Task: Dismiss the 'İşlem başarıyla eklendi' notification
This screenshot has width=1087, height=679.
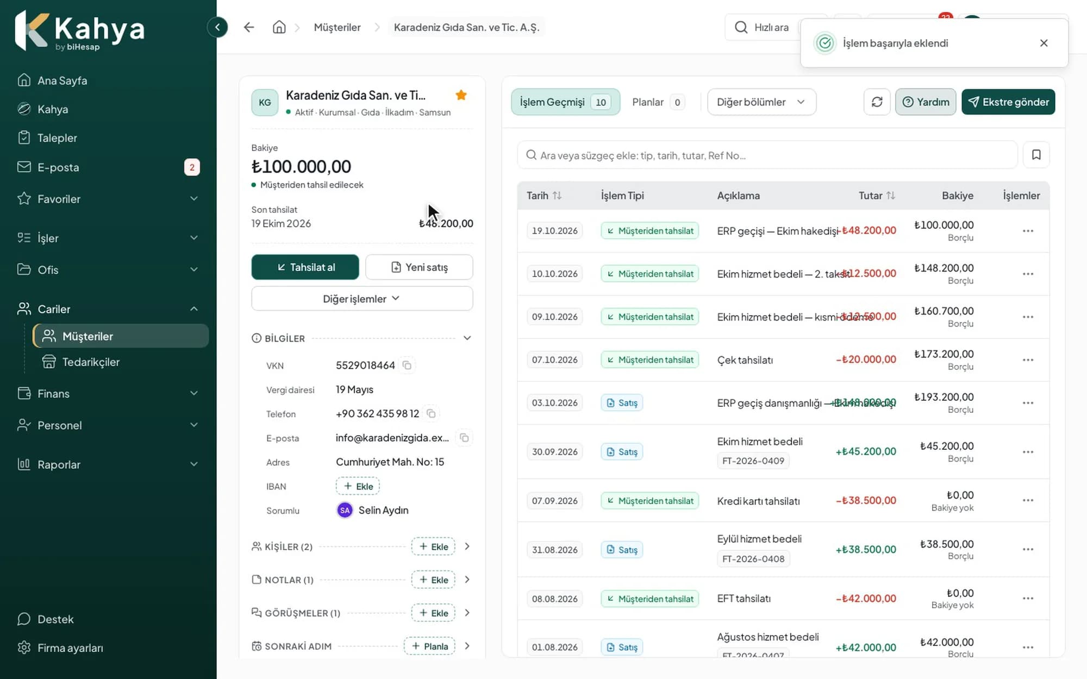Action: 1044,43
